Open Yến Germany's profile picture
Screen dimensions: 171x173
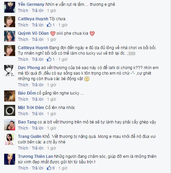[x=10, y=7]
